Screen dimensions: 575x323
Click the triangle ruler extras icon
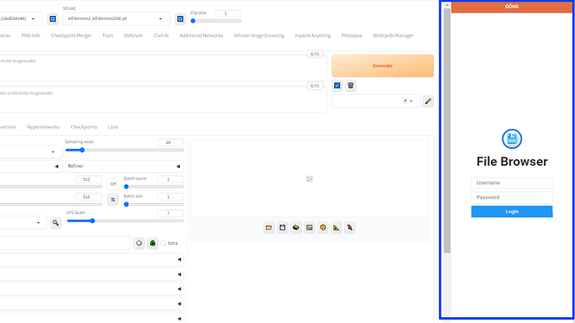tap(337, 228)
